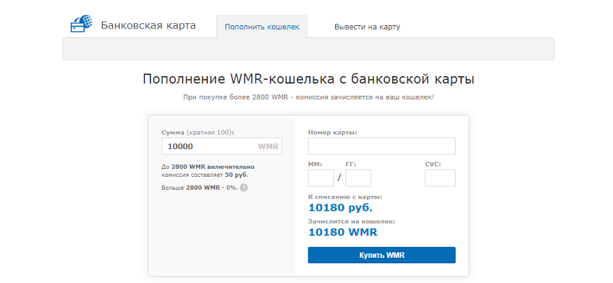Focus the Сумма amount field with 10000

click(x=221, y=146)
